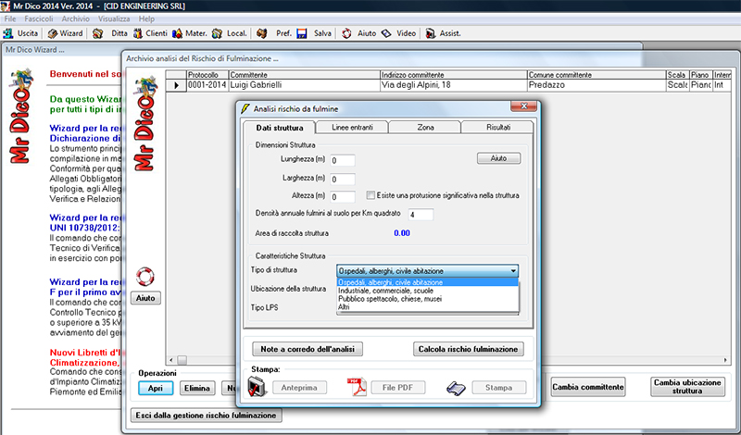
Task: Switch to the Linee entranti tab
Action: tap(352, 126)
